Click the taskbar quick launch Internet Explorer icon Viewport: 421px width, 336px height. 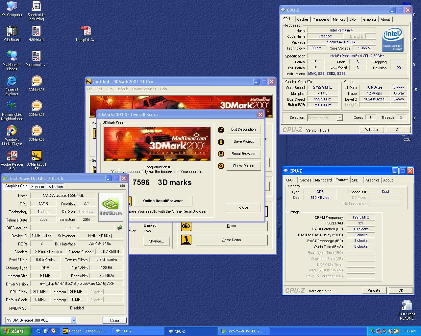pyautogui.click(x=38, y=331)
